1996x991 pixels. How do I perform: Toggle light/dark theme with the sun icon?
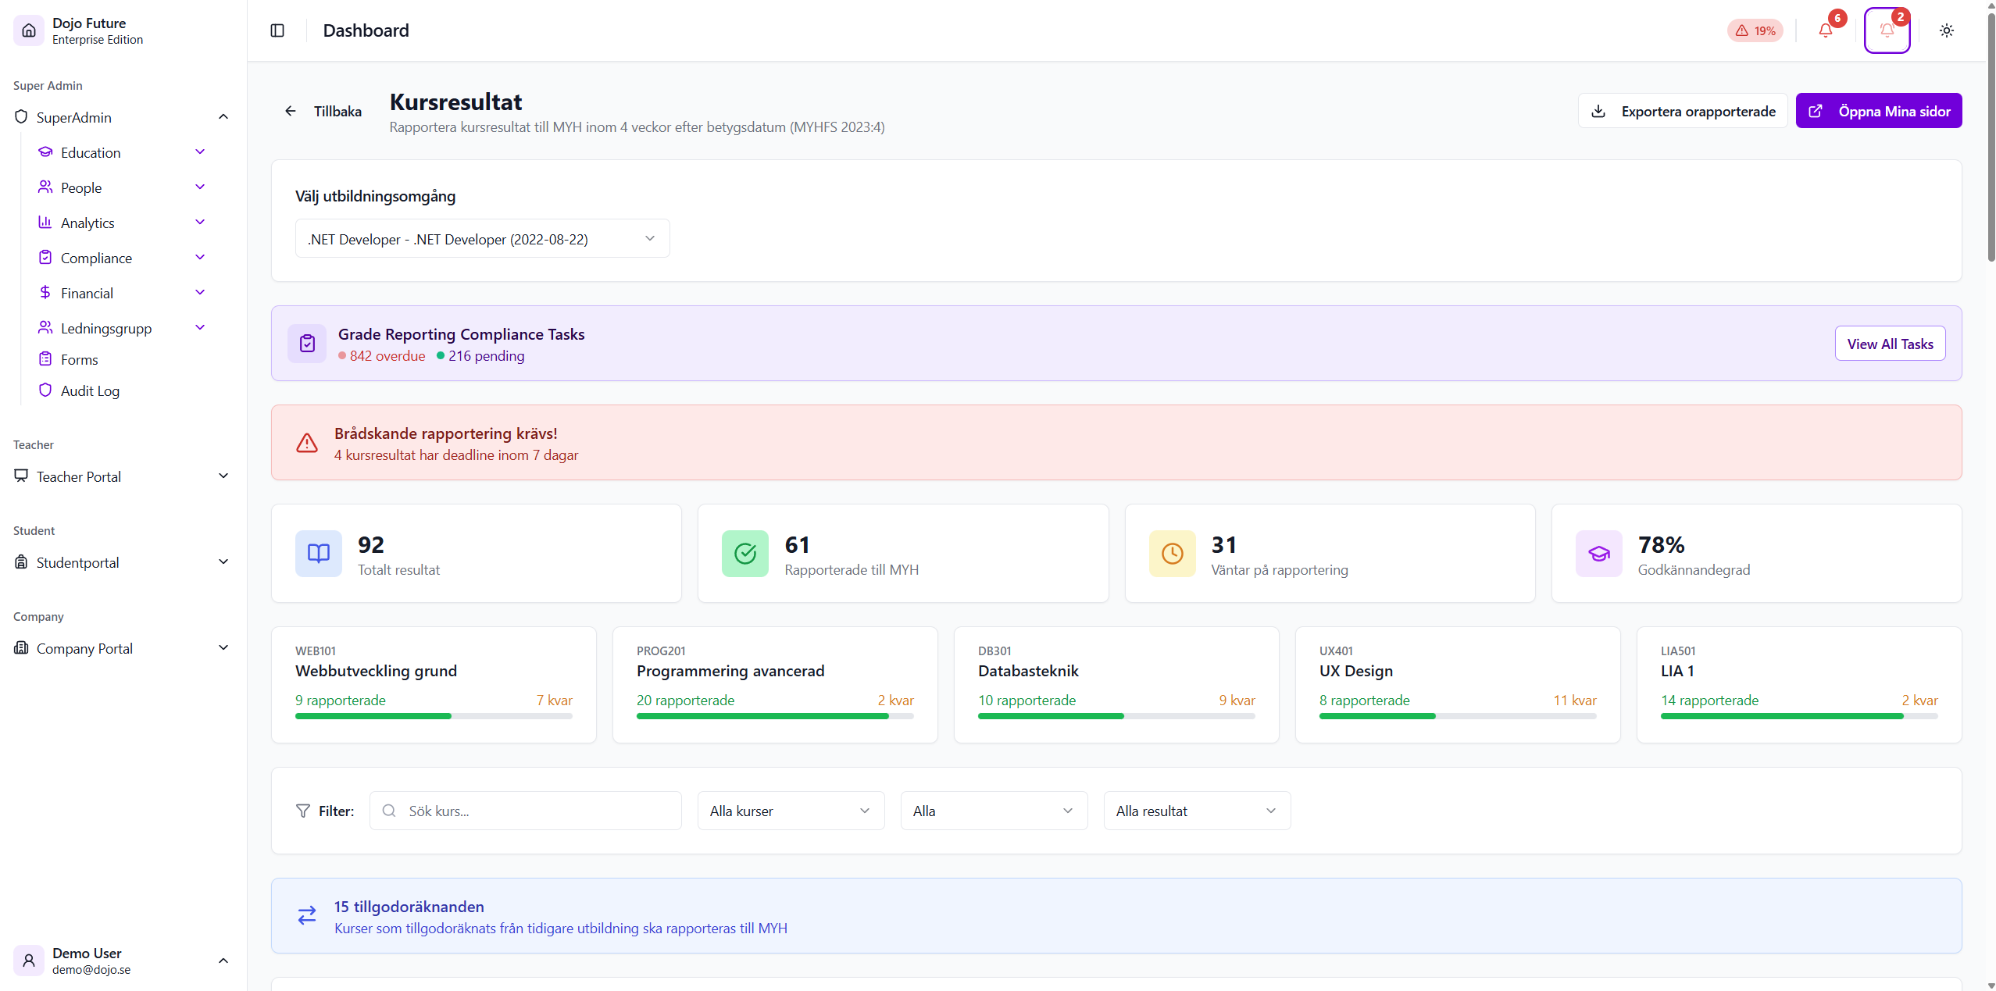coord(1946,30)
